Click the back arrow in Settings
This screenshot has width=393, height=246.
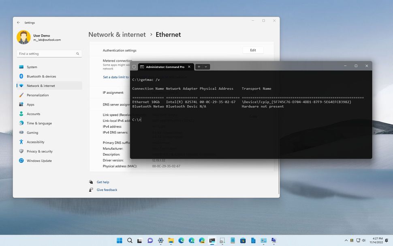(x=18, y=22)
